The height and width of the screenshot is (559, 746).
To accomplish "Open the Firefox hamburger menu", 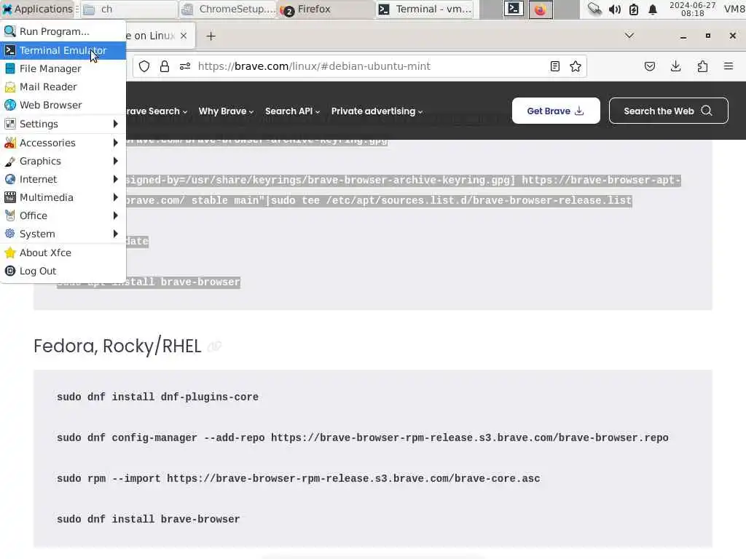I will (729, 66).
